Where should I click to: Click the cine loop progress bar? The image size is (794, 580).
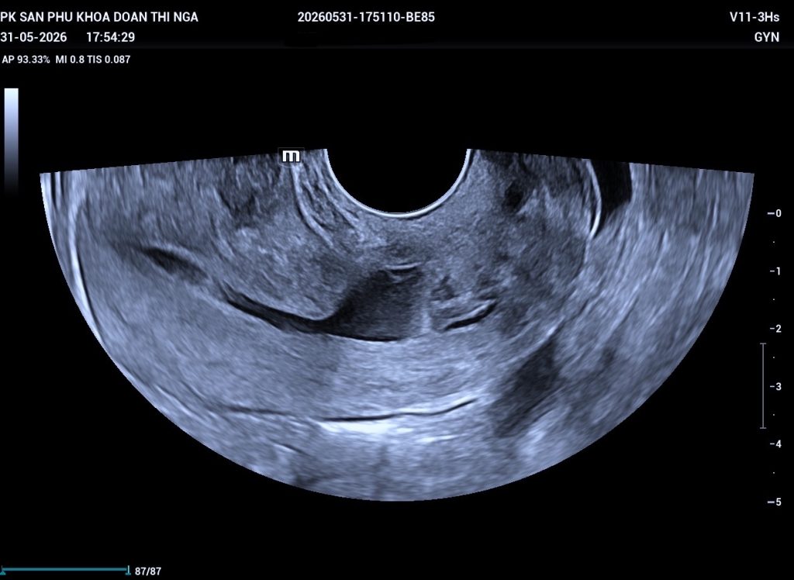65,570
